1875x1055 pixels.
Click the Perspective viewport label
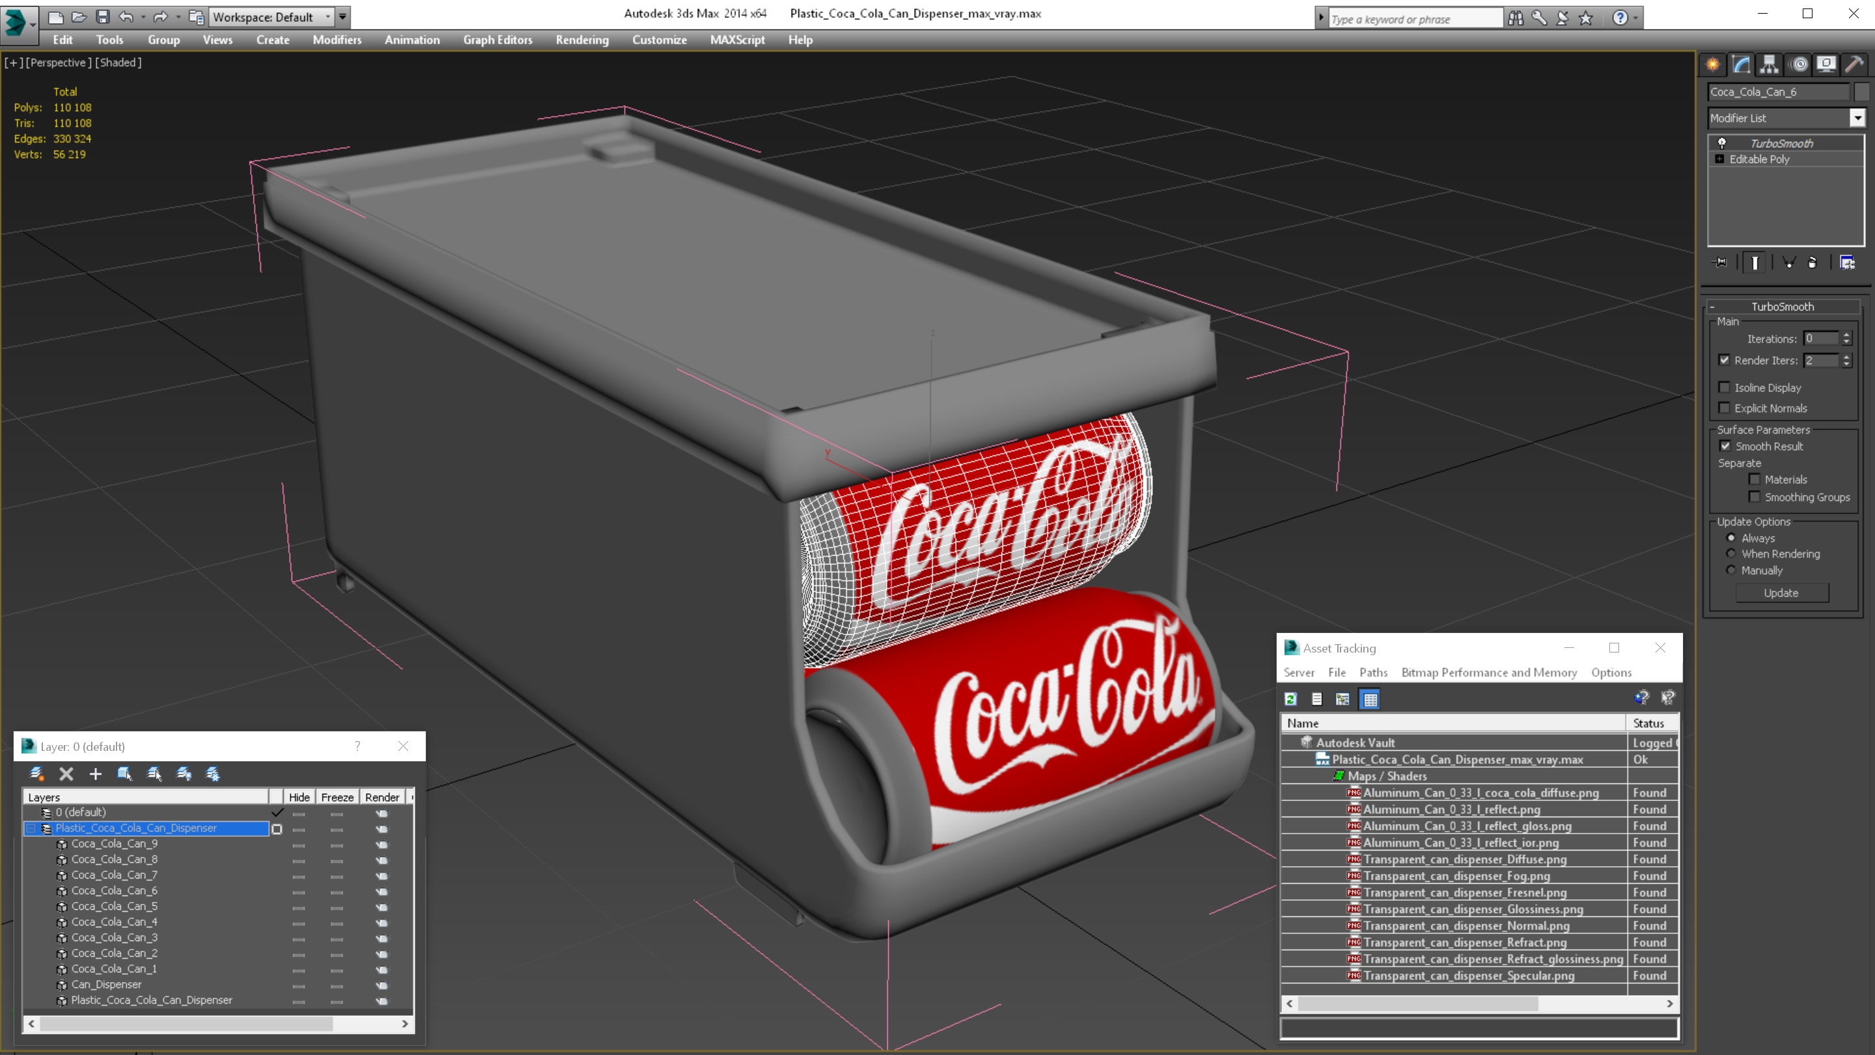coord(59,63)
